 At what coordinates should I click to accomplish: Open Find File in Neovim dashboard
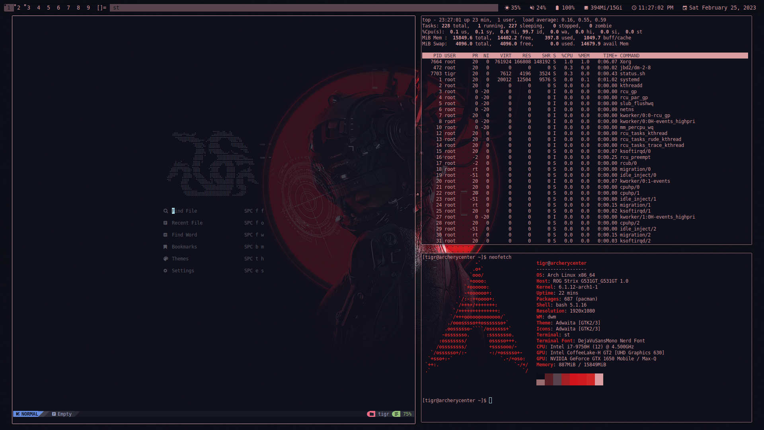[x=184, y=211]
